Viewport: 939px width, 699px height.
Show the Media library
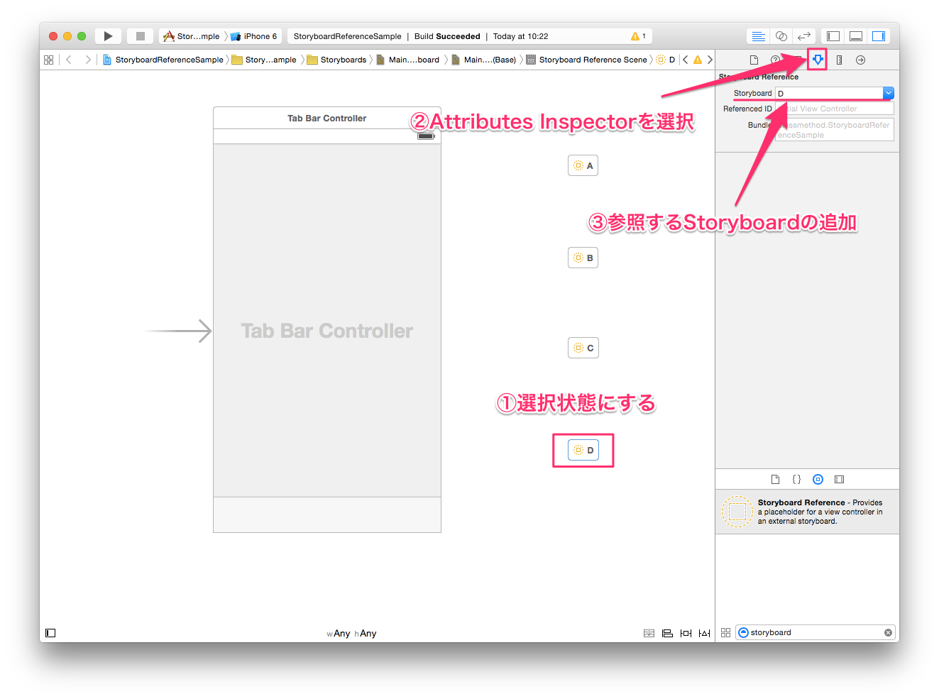839,479
